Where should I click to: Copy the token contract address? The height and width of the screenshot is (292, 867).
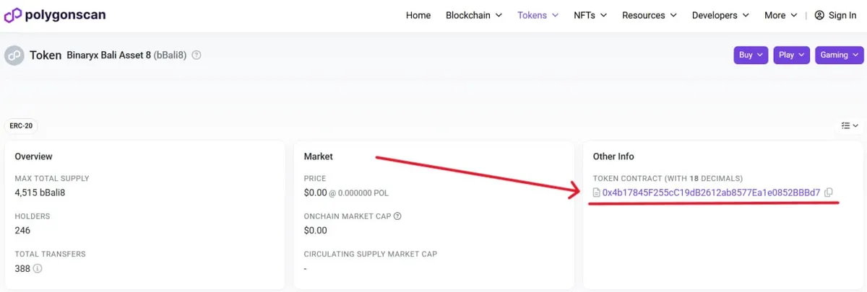point(829,193)
